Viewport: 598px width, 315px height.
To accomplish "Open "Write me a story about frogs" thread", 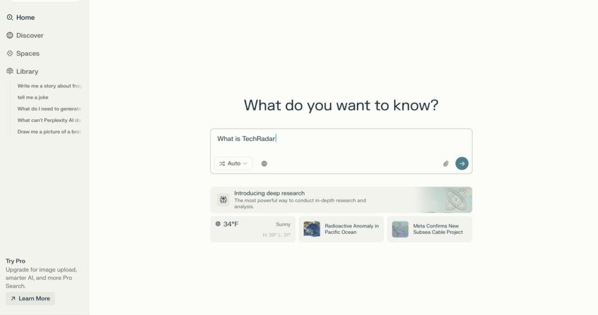I will (x=49, y=86).
